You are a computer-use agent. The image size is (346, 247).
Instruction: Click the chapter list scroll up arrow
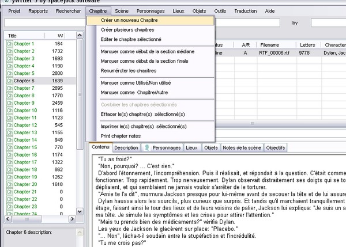[x=80, y=35]
